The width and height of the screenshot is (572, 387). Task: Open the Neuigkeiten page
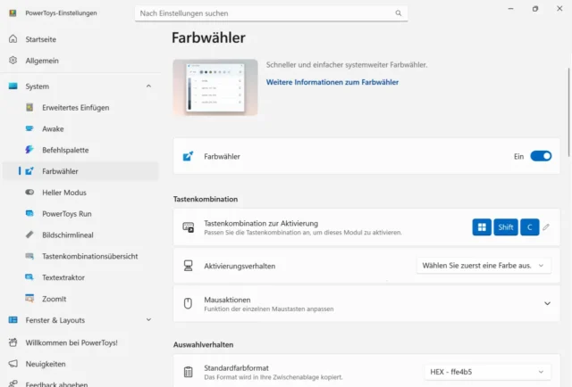coord(46,364)
